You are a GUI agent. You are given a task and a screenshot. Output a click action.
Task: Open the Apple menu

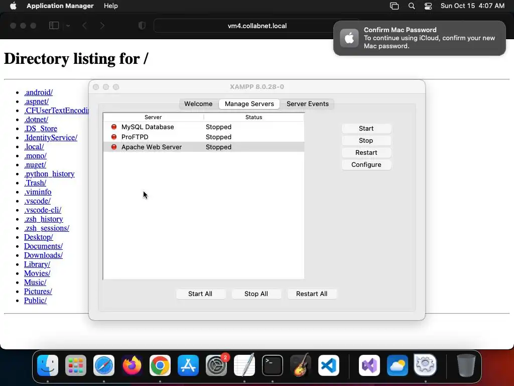point(13,6)
